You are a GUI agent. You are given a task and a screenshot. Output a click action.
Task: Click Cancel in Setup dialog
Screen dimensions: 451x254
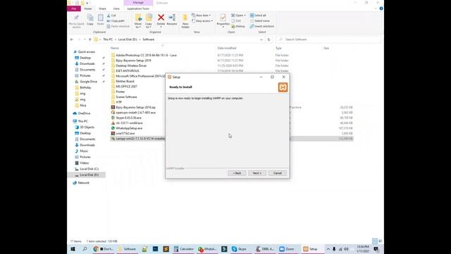pyautogui.click(x=278, y=173)
